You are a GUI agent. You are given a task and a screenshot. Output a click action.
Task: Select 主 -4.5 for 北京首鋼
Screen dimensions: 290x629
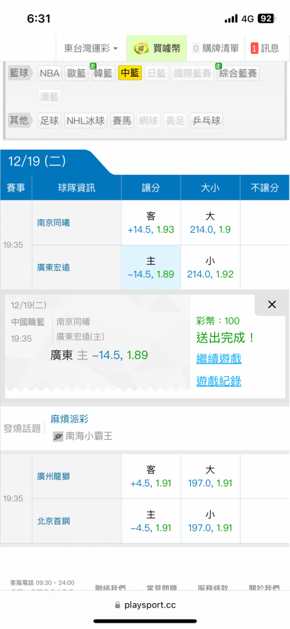coord(151,521)
